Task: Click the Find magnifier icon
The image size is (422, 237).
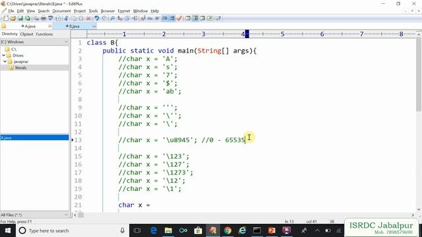Action: tap(113, 18)
